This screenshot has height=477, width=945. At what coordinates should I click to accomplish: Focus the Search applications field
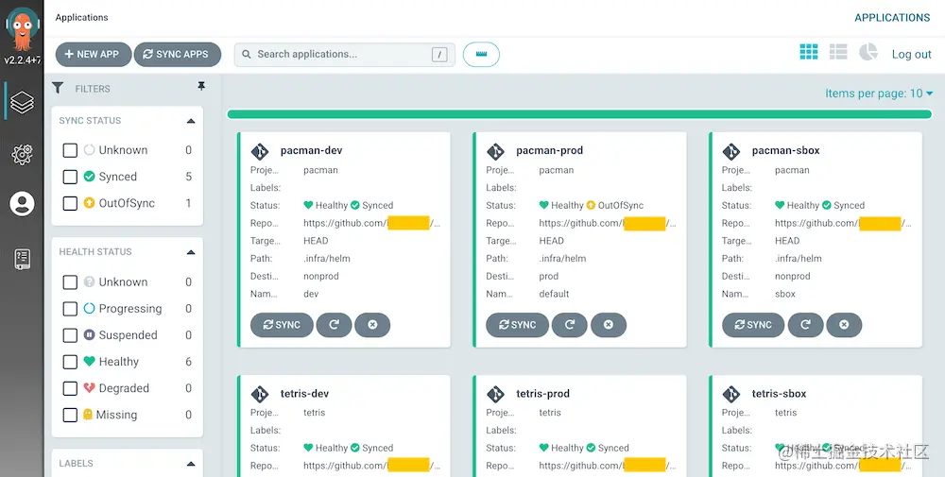pyautogui.click(x=344, y=54)
